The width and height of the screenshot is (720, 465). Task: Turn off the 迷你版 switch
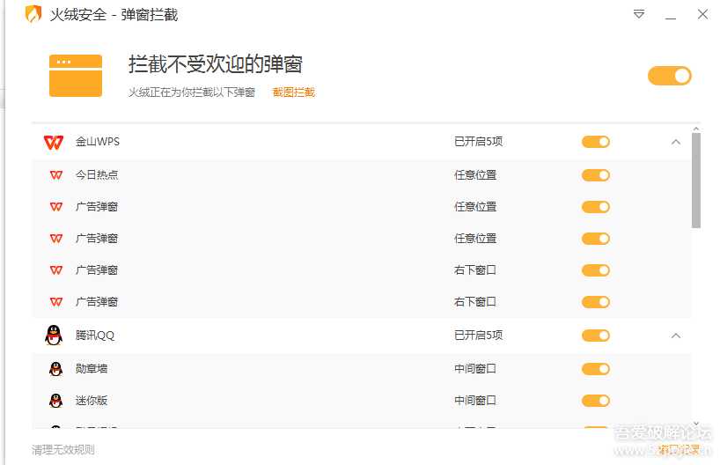tap(596, 401)
